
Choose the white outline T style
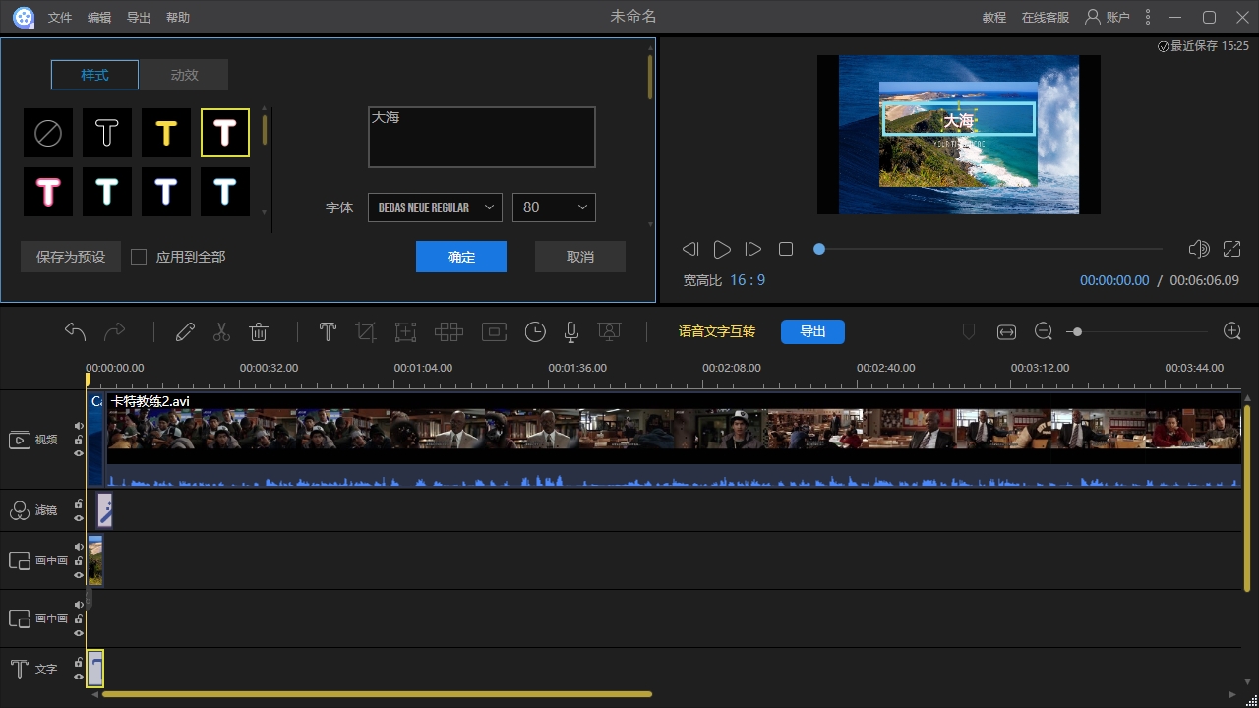click(x=107, y=133)
